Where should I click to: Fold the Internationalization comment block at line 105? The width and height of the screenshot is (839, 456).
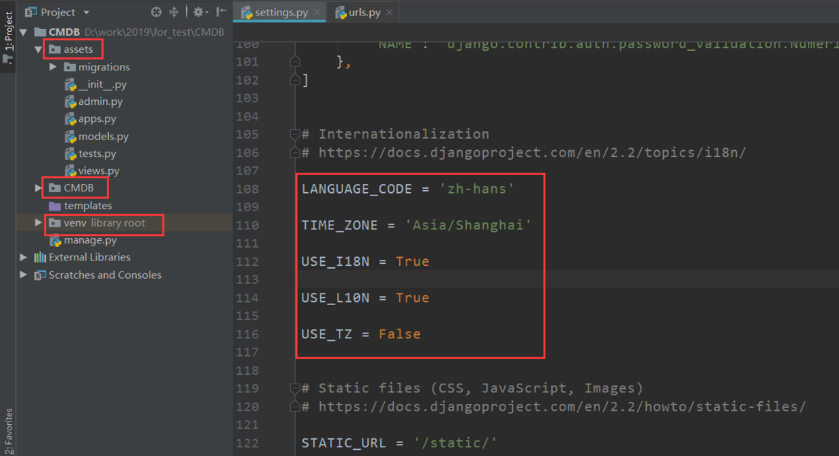[x=294, y=134]
